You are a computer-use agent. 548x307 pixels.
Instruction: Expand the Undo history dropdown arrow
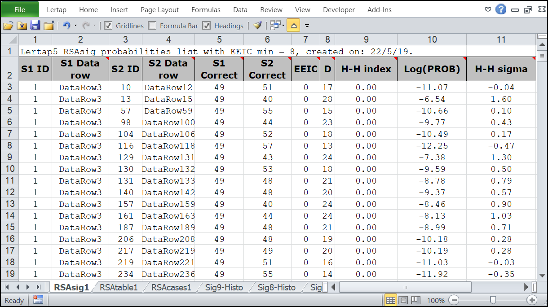(x=75, y=26)
